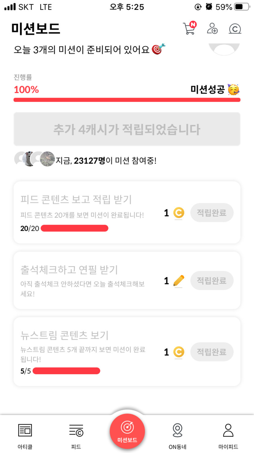Click the pencil reward icon

coord(179,281)
